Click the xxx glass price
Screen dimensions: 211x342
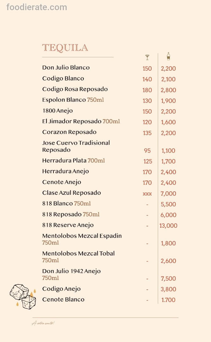point(147,193)
